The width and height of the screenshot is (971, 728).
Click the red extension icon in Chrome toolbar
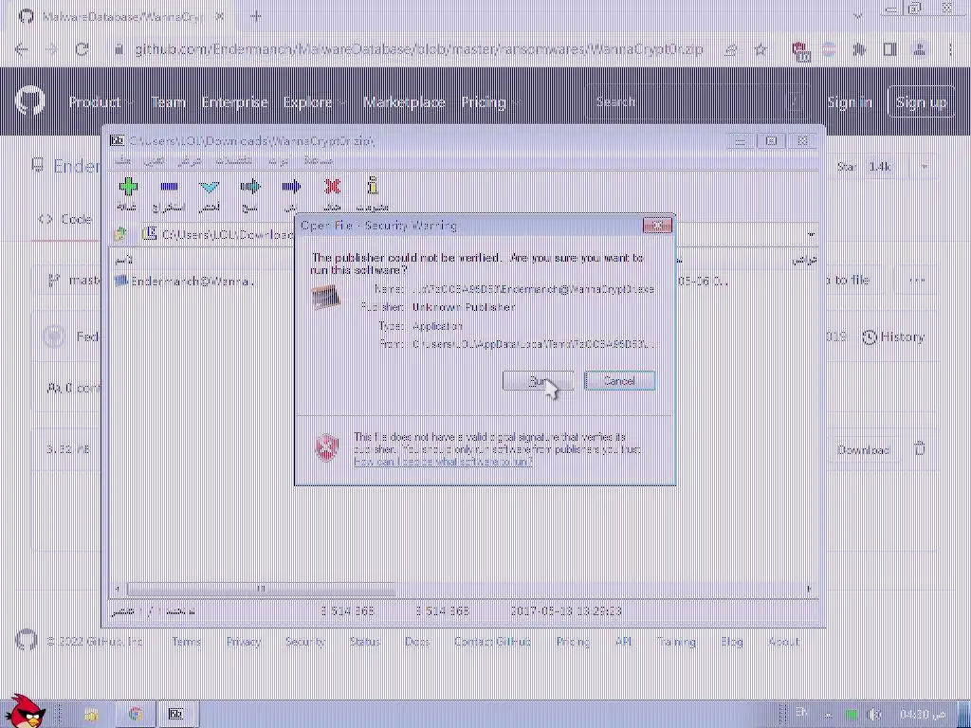coord(799,51)
